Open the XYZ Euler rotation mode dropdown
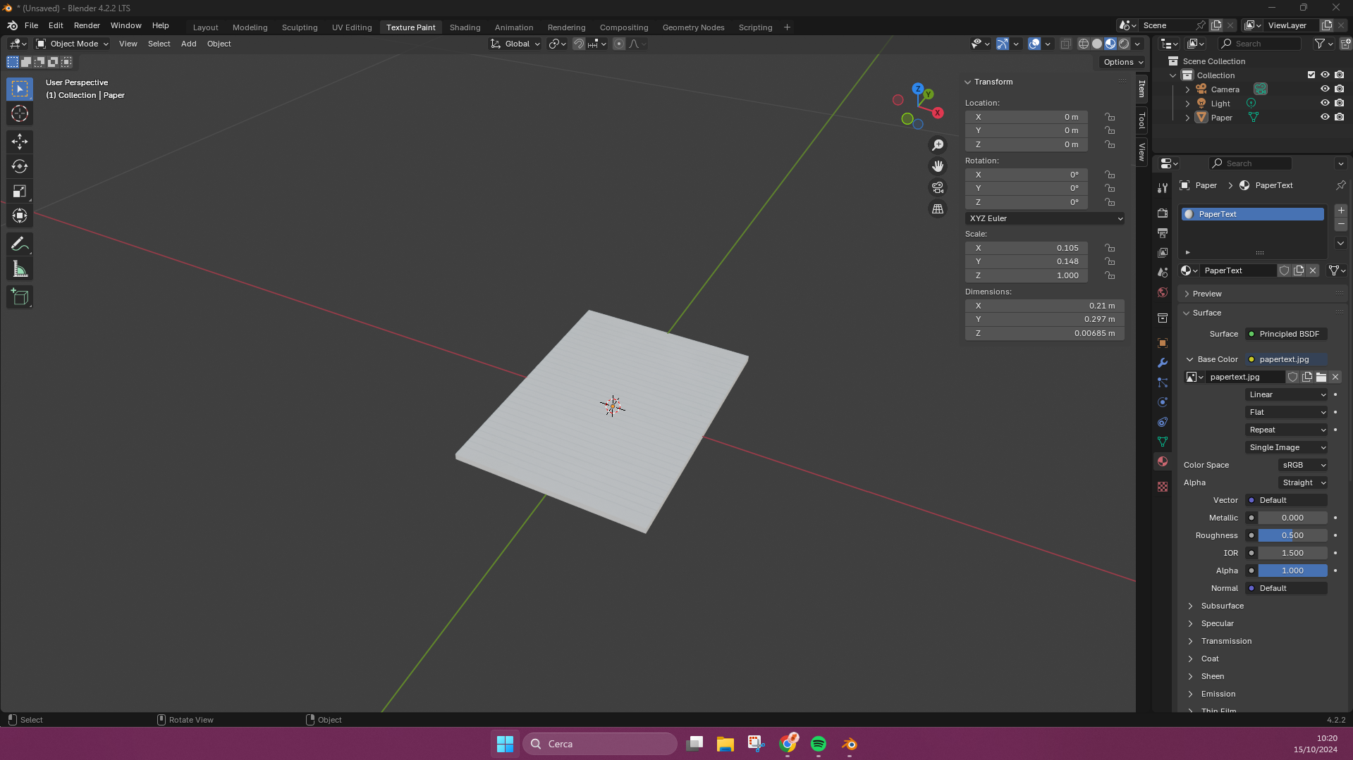The width and height of the screenshot is (1353, 760). tap(1045, 218)
